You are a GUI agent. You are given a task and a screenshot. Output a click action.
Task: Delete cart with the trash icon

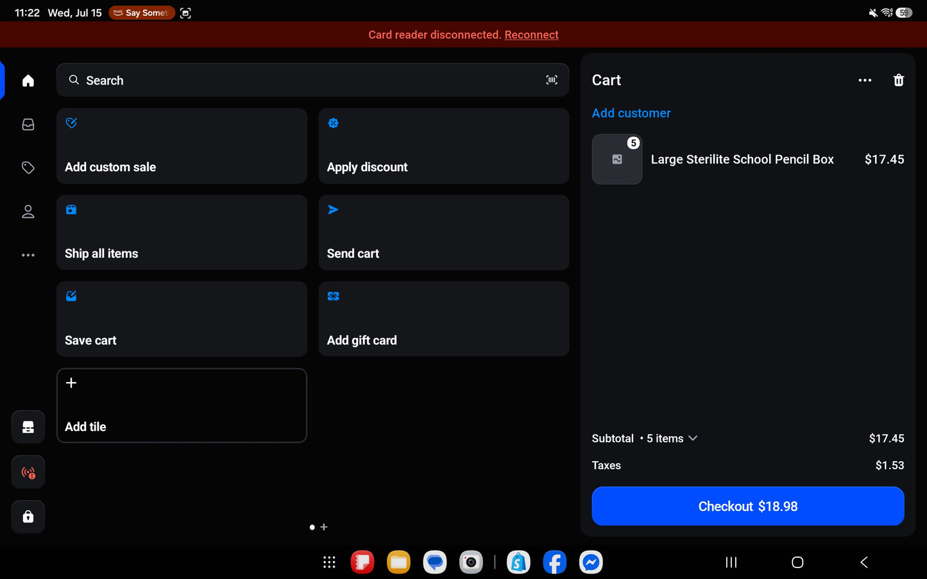point(899,80)
